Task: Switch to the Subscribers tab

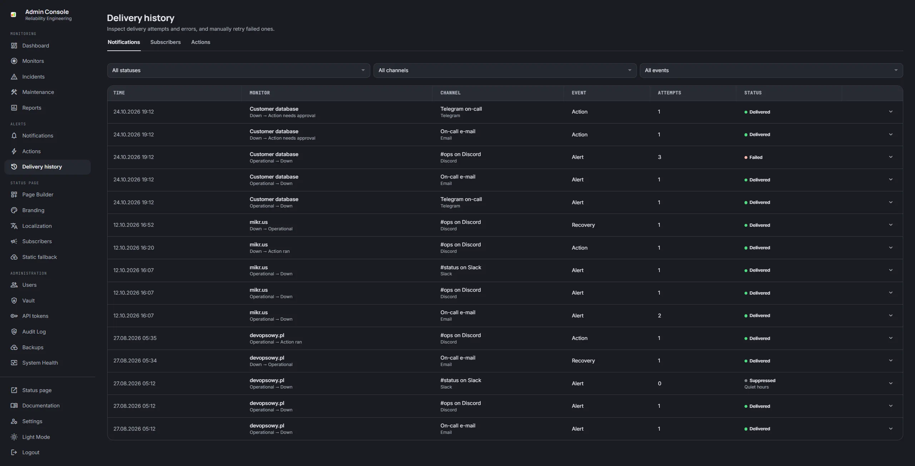Action: tap(165, 42)
